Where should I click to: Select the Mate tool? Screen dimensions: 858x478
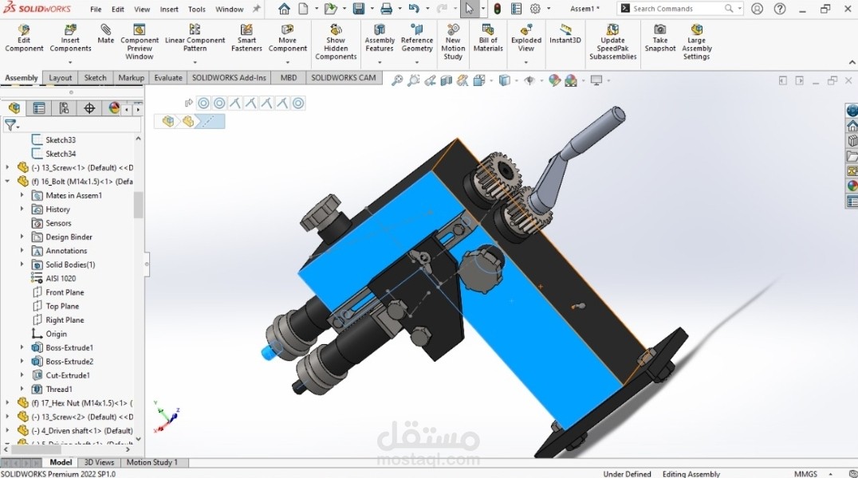coord(105,34)
